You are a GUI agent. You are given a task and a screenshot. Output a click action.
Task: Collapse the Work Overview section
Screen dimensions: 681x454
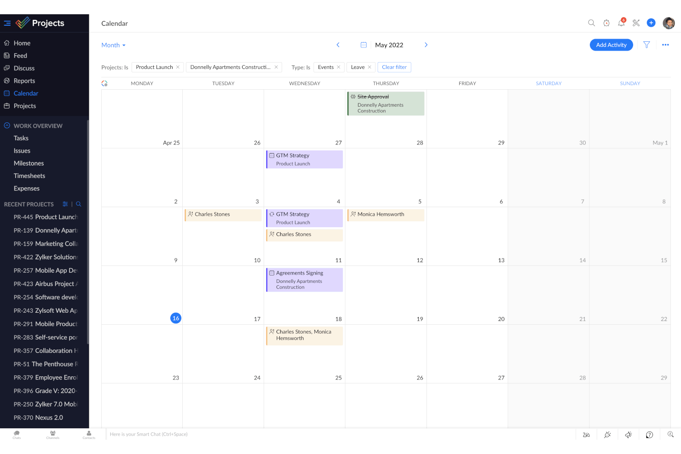7,126
